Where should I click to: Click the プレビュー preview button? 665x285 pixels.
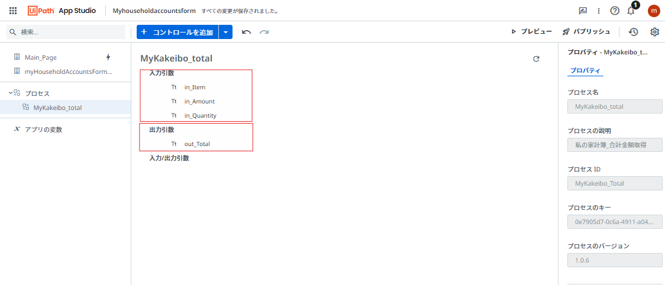[531, 31]
